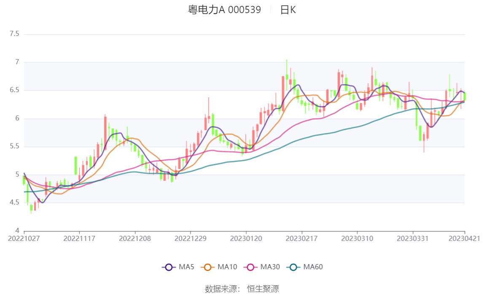
Task: Click the chart title 粤电力A 000539
Action: 224,10
